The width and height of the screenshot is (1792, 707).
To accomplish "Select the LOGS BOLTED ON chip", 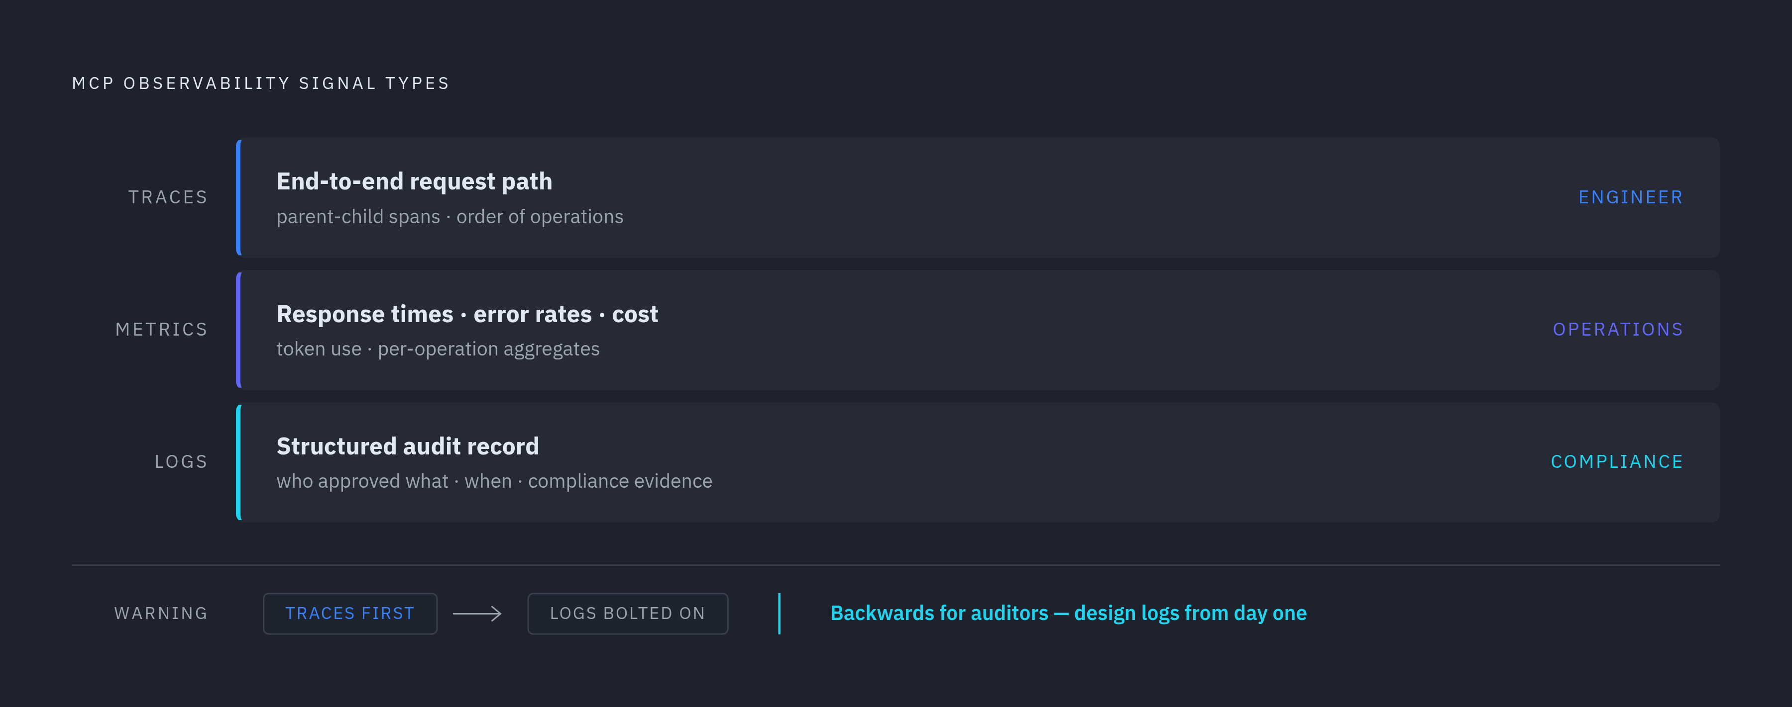I will [628, 613].
